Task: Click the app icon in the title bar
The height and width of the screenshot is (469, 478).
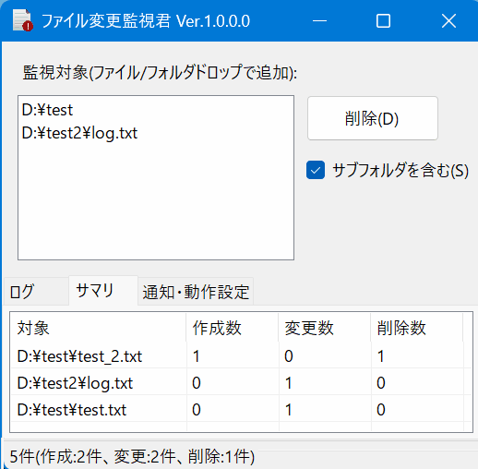Action: [x=23, y=20]
